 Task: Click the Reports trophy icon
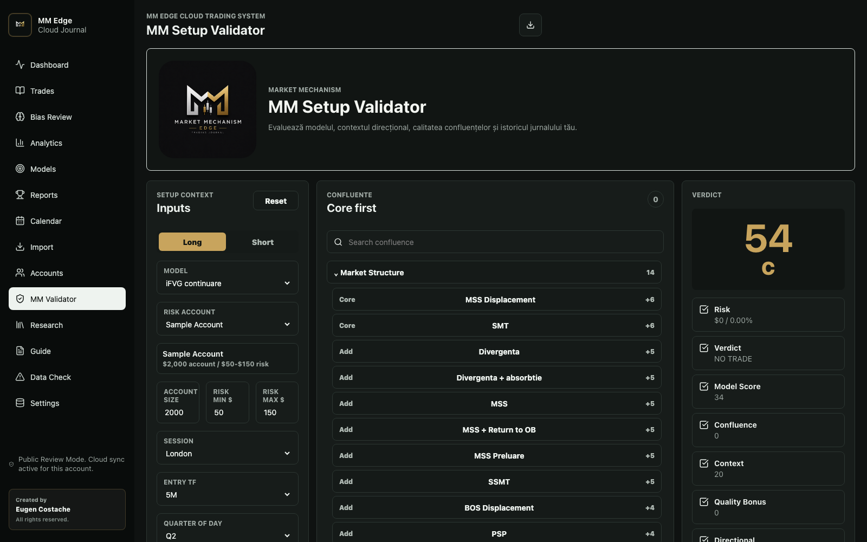[x=20, y=195]
